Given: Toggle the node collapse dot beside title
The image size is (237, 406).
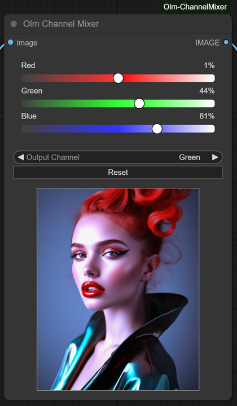Looking at the screenshot, I should point(14,24).
